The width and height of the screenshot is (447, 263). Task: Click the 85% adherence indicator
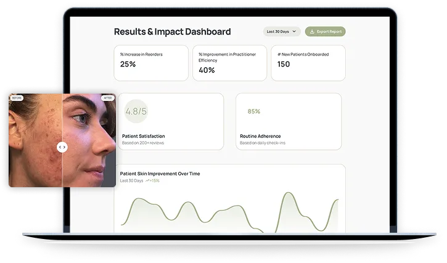coord(253,111)
